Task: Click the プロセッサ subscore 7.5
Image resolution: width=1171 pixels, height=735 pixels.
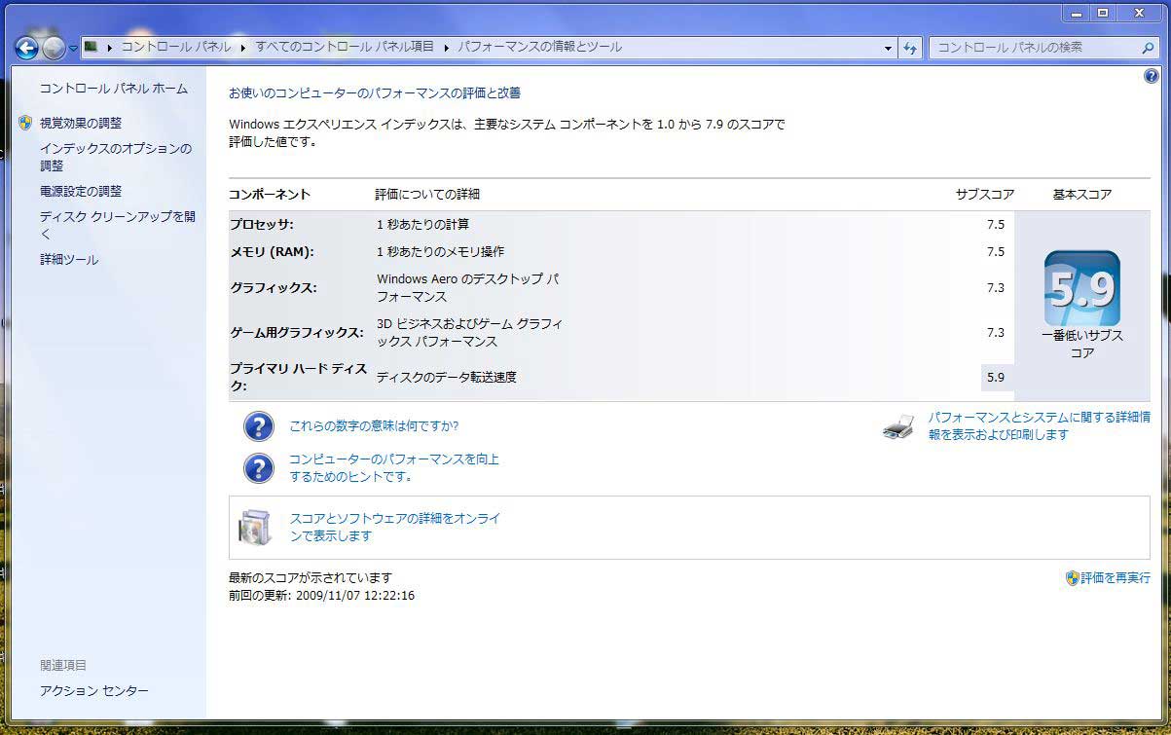Action: tap(995, 225)
